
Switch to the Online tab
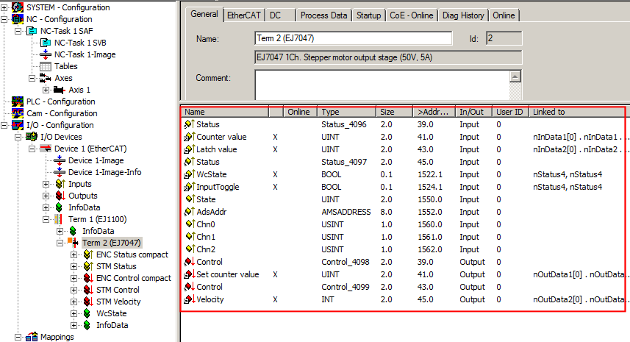coord(504,15)
